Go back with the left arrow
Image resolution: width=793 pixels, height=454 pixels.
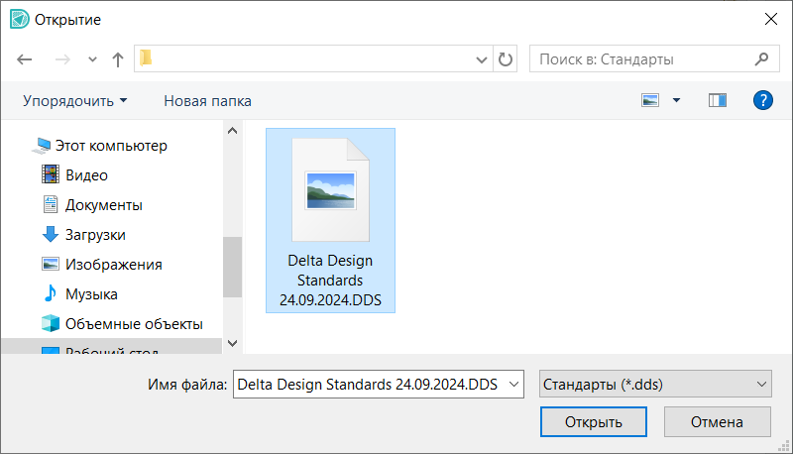point(24,59)
